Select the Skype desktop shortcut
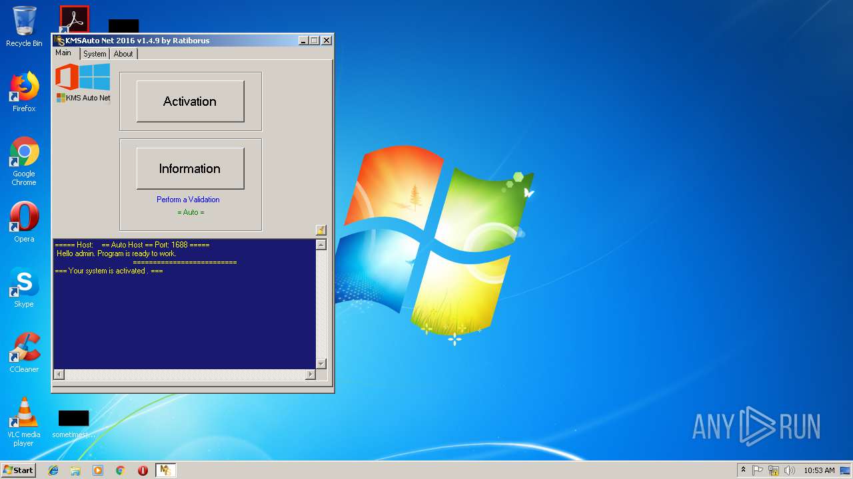The height and width of the screenshot is (479, 853). tap(24, 287)
